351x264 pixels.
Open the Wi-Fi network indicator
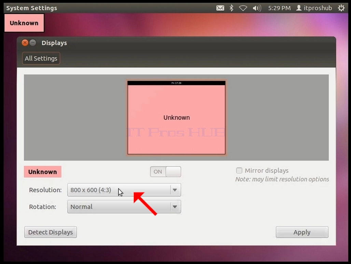coord(243,8)
